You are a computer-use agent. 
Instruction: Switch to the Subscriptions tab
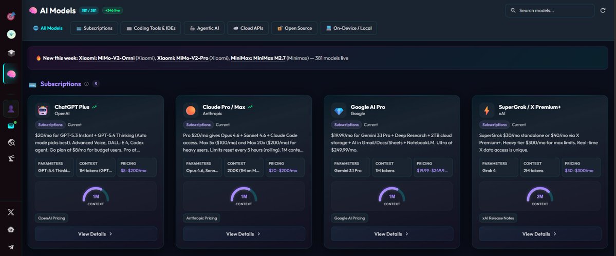click(95, 28)
